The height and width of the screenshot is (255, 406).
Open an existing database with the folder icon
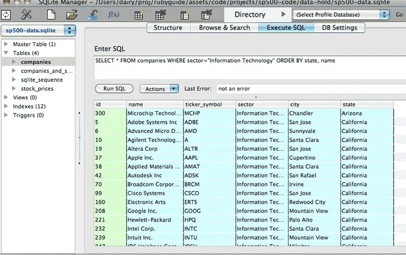pyautogui.click(x=71, y=15)
